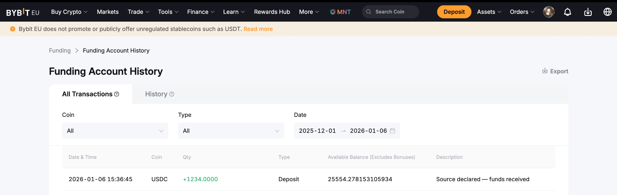Open the notifications bell

[x=567, y=12]
